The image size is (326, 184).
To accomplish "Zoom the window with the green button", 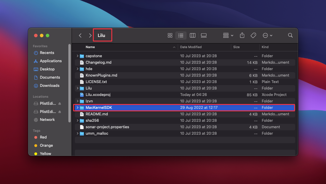I will [x=48, y=36].
